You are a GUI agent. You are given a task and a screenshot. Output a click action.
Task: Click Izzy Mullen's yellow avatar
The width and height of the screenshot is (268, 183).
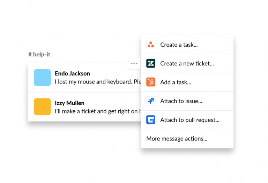pyautogui.click(x=42, y=106)
